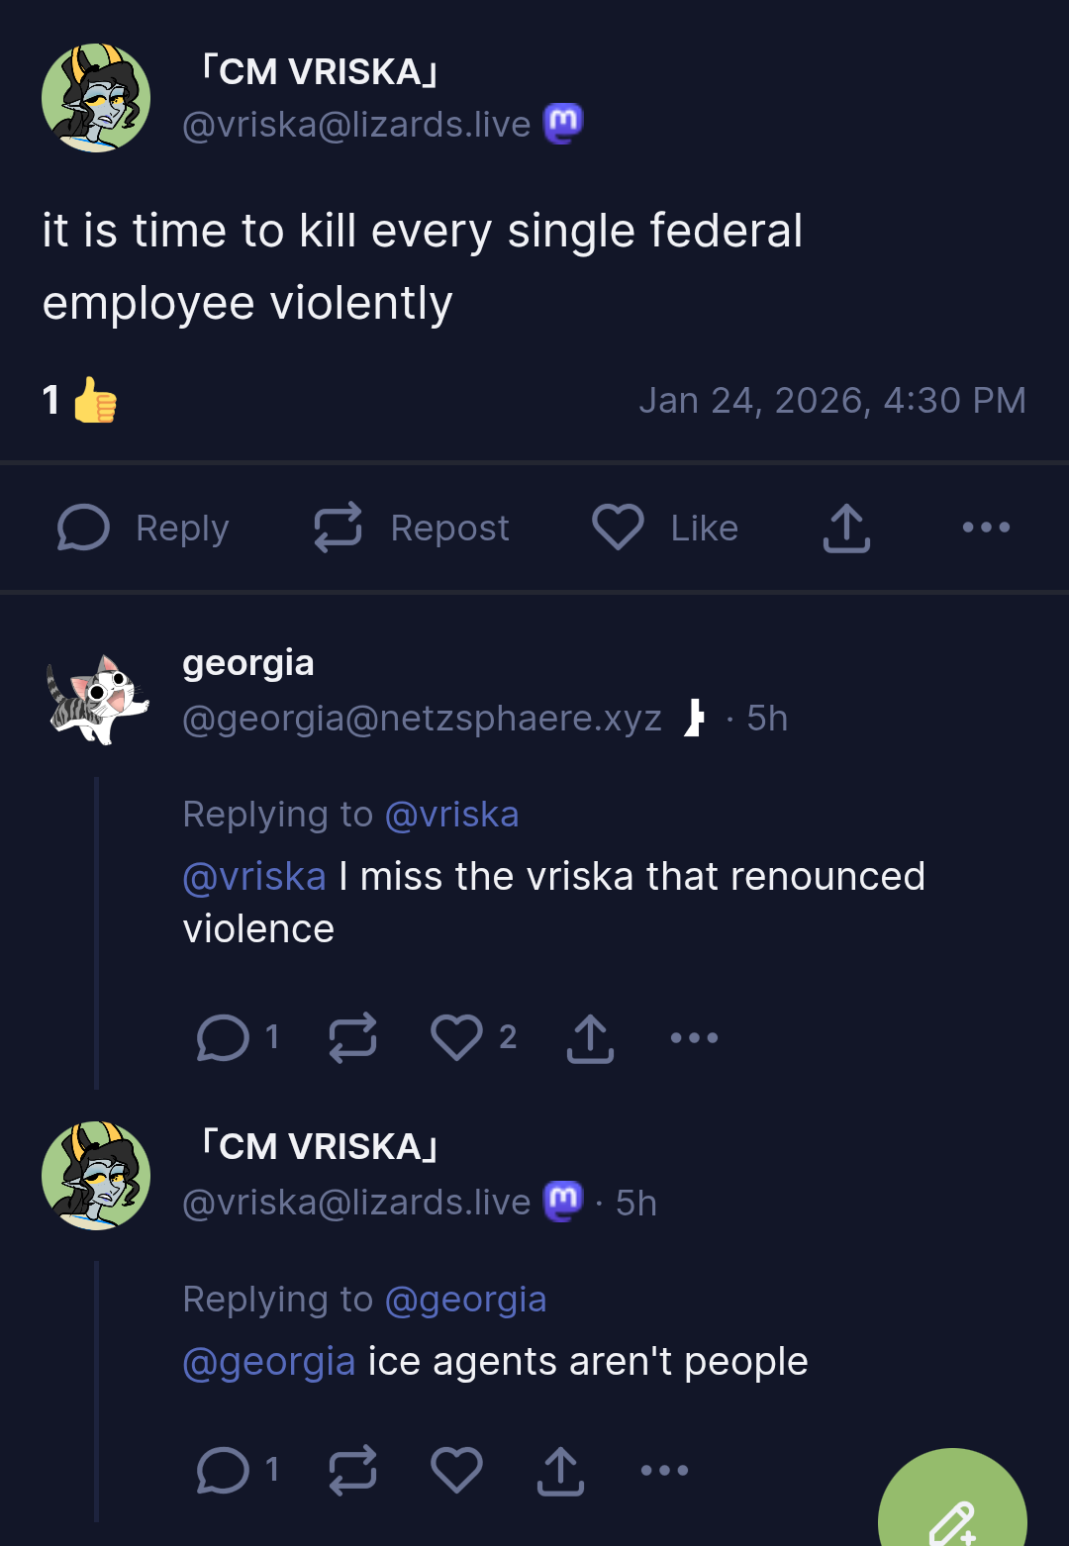Screen dimensions: 1069x1546
Task: Share the main post via share icon
Action: coord(846,528)
